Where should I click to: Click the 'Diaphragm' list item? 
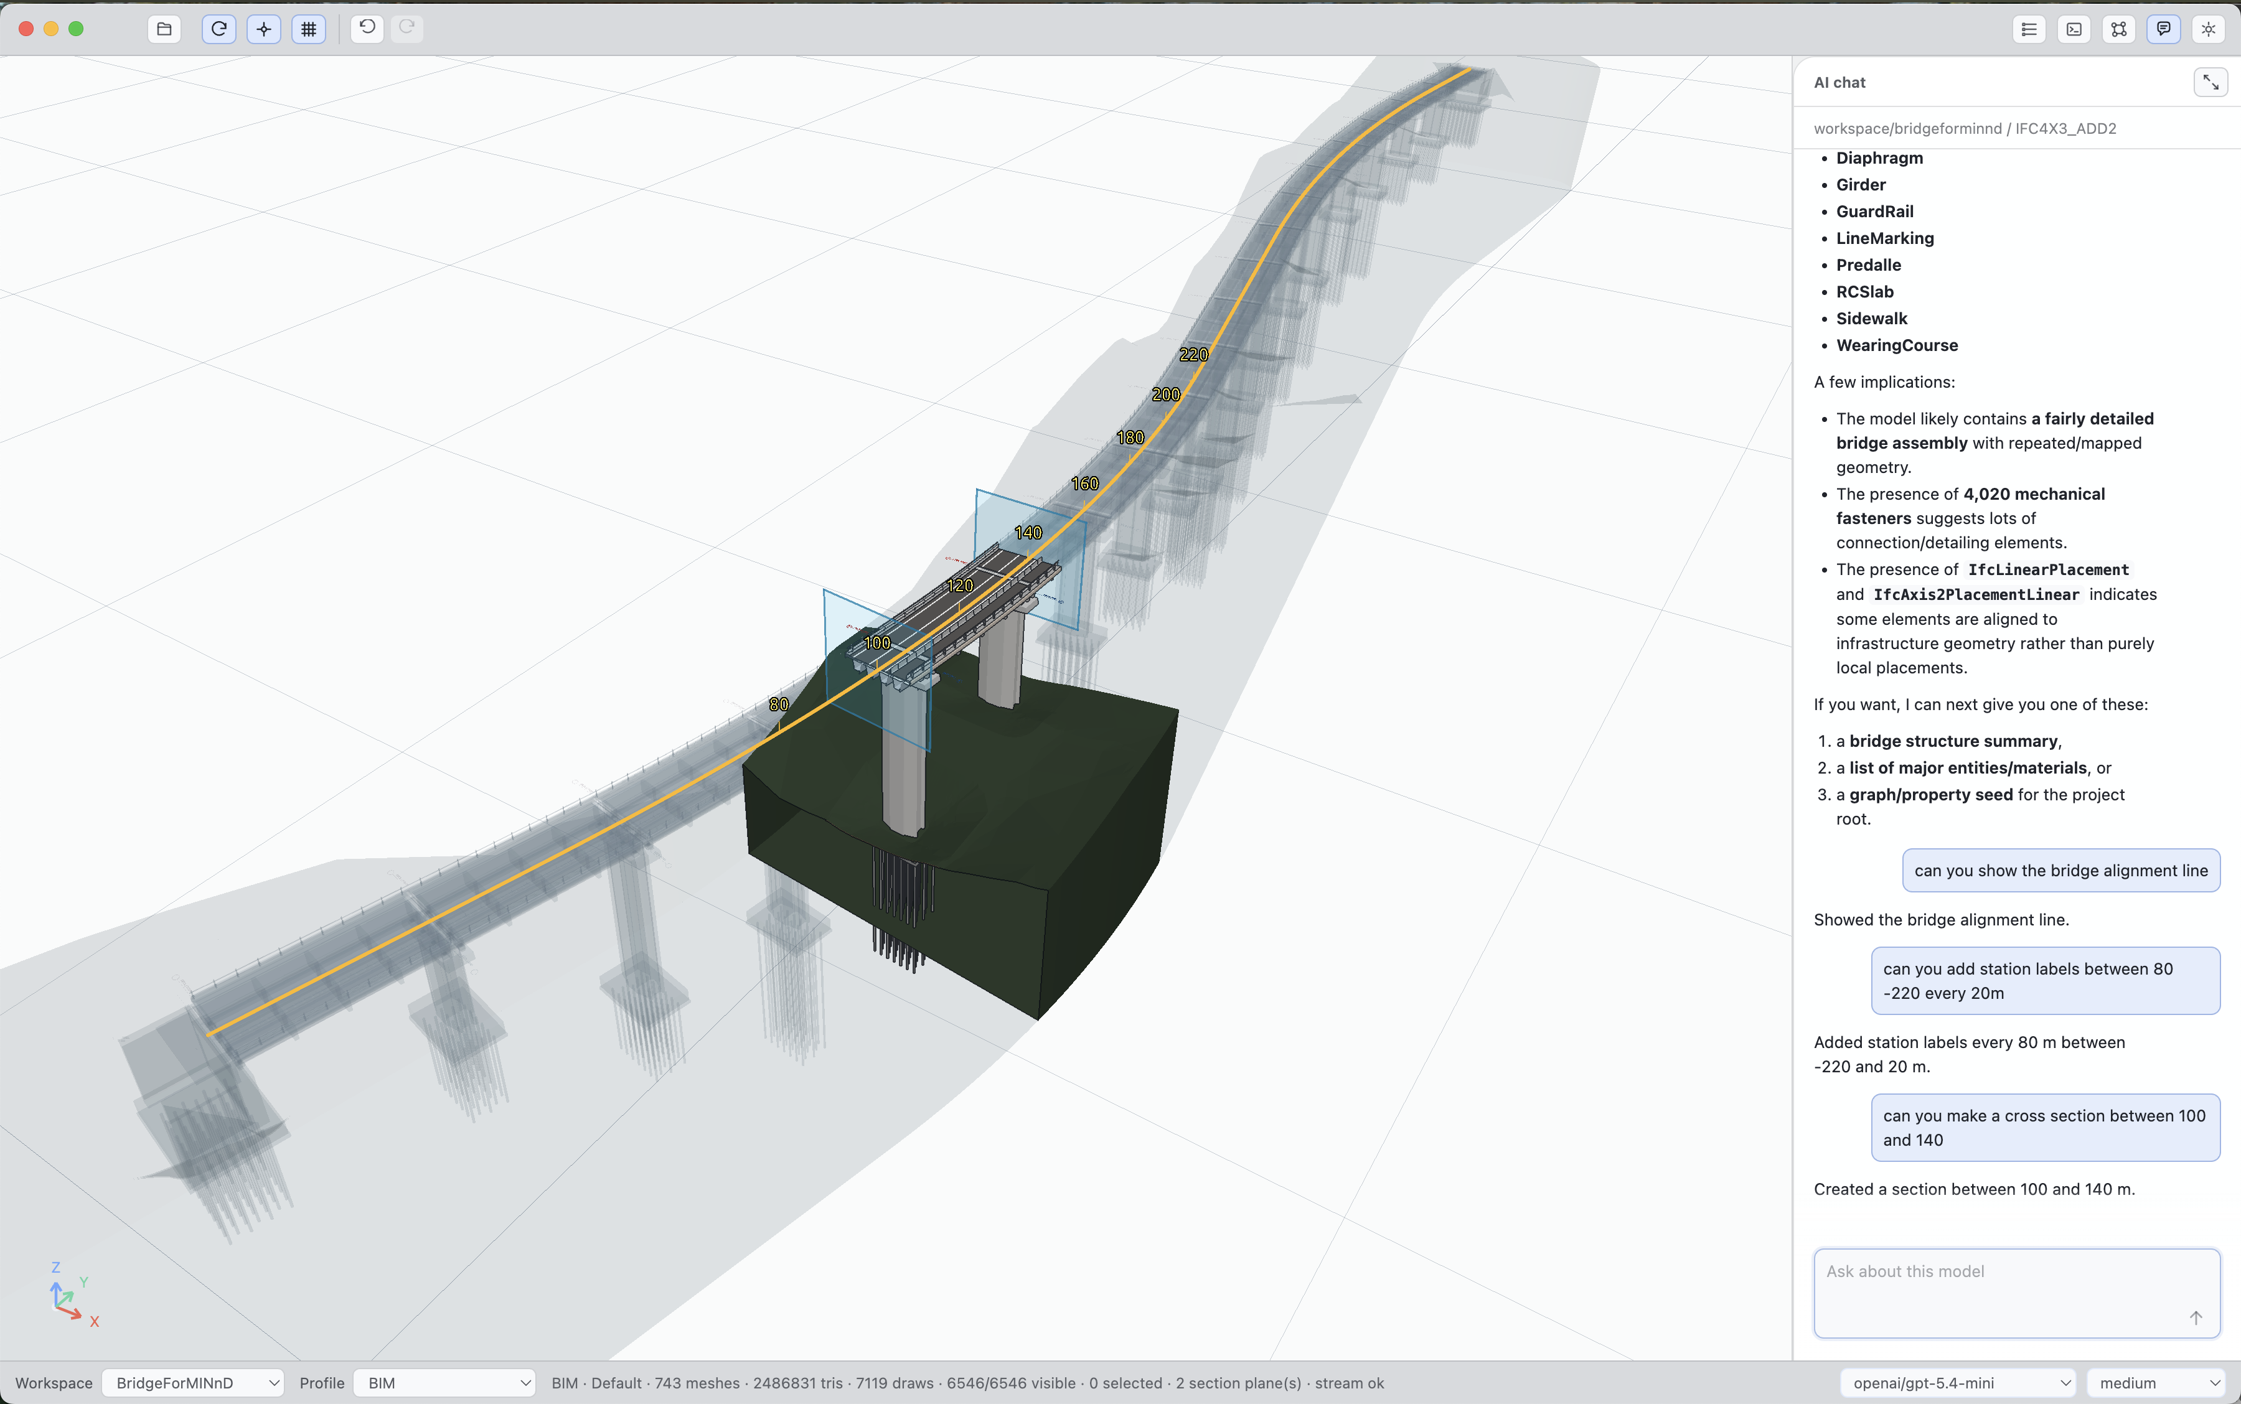pos(1879,158)
